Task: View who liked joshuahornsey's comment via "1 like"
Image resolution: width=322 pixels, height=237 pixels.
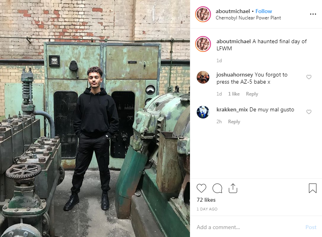Action: tap(234, 94)
